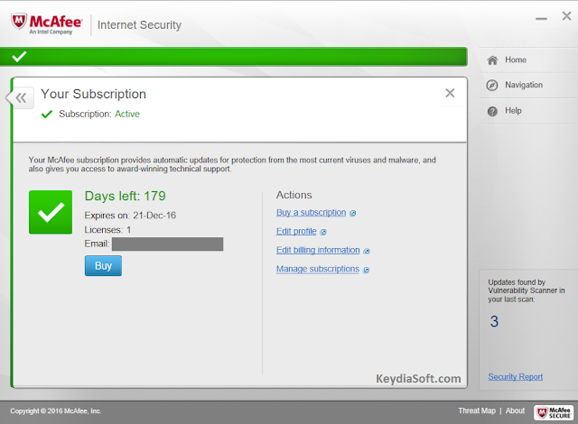578x424 pixels.
Task: Open Edit billing information link
Action: coord(318,250)
